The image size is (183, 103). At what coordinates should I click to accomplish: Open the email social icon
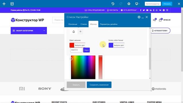[147, 10]
